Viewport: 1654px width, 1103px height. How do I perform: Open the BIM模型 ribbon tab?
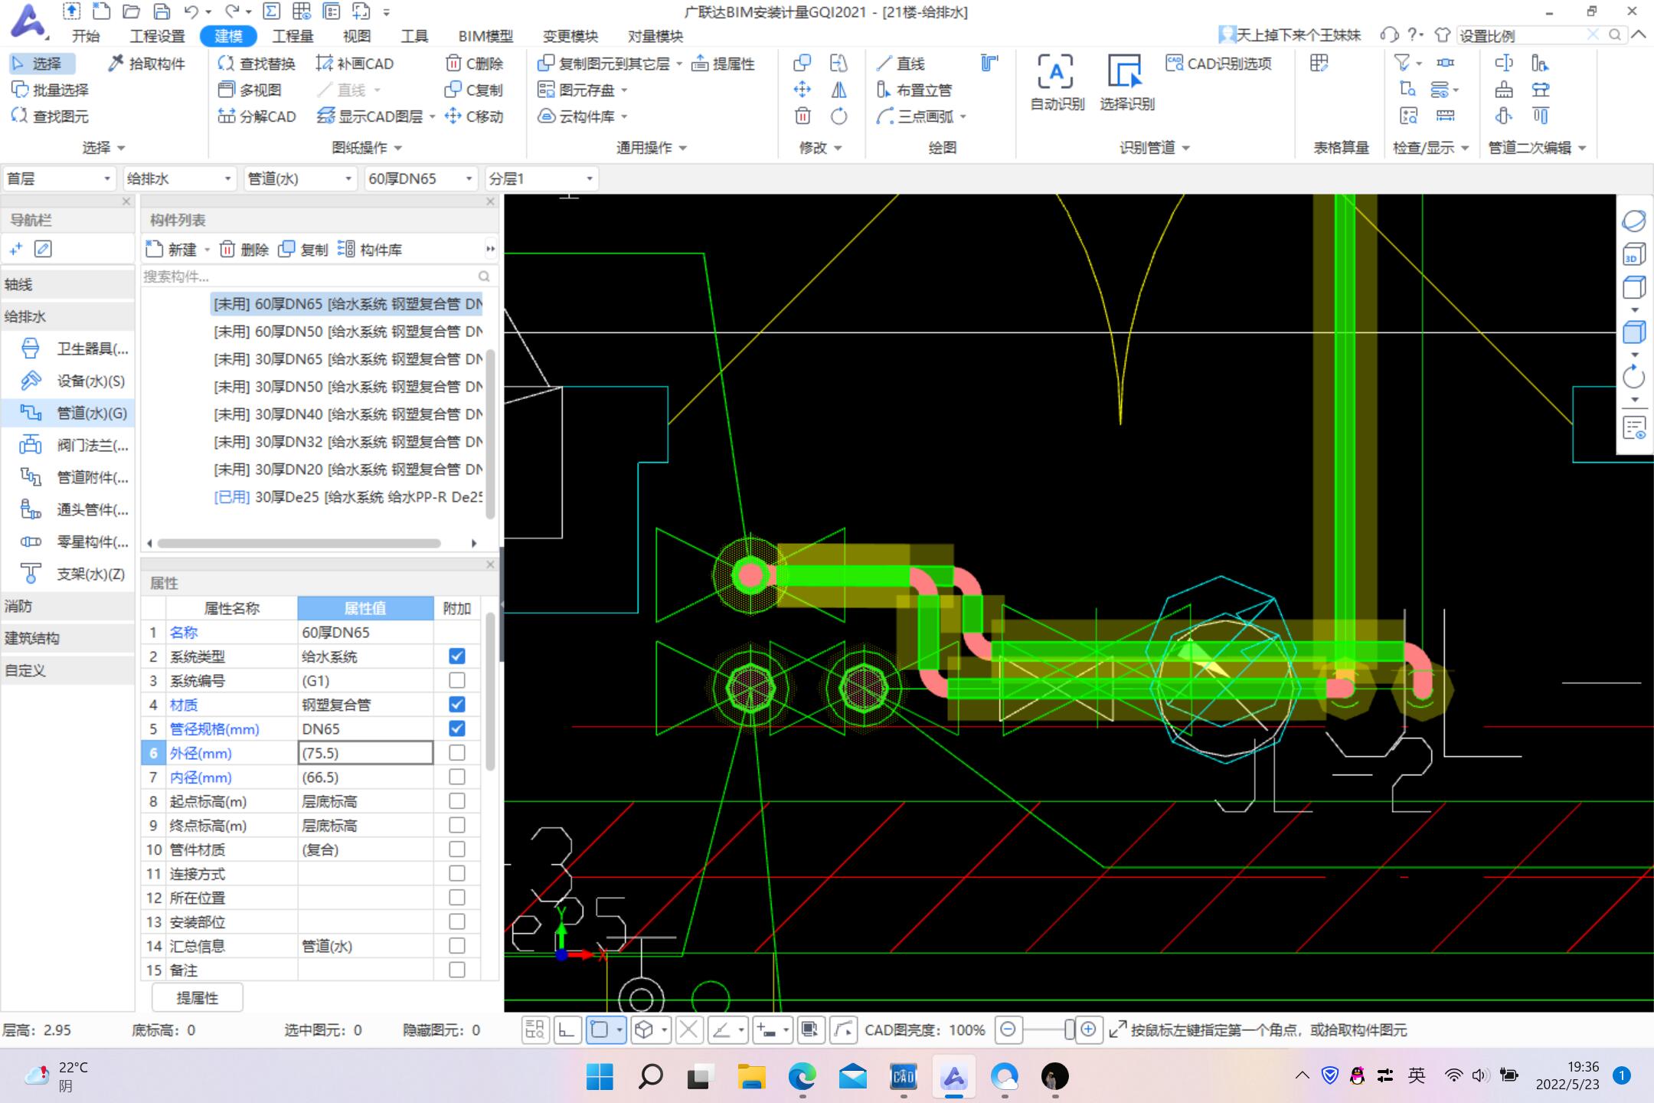485,36
